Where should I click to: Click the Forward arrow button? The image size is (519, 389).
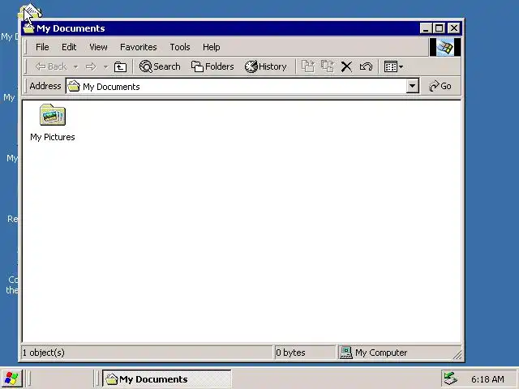[91, 66]
